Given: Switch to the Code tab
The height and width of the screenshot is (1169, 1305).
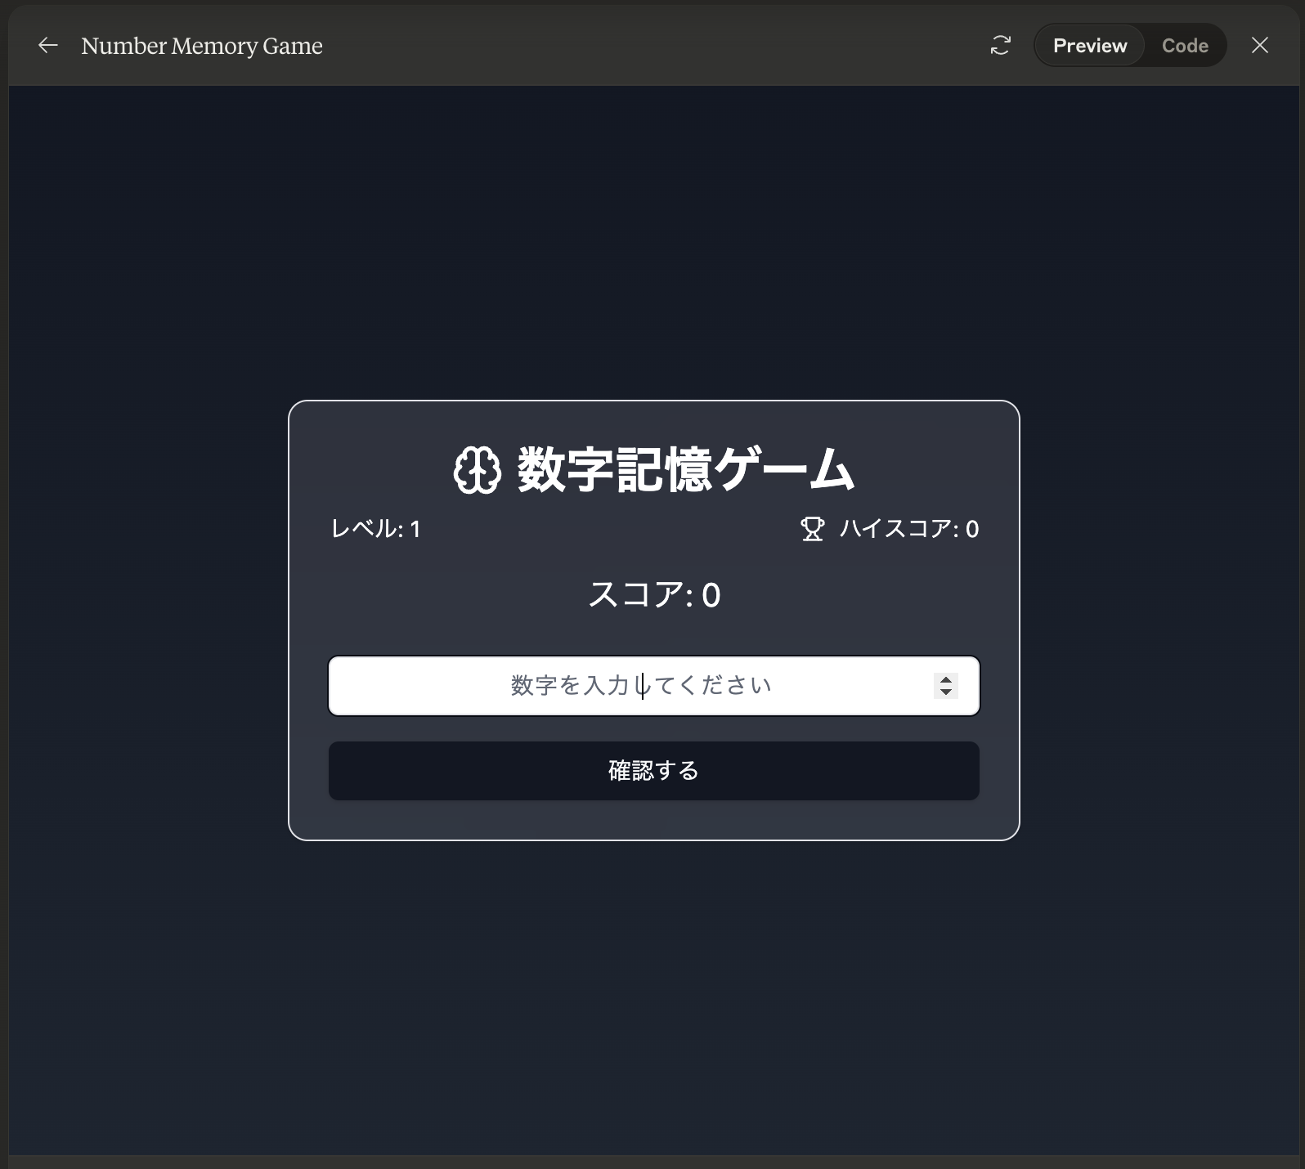Looking at the screenshot, I should pyautogui.click(x=1185, y=46).
